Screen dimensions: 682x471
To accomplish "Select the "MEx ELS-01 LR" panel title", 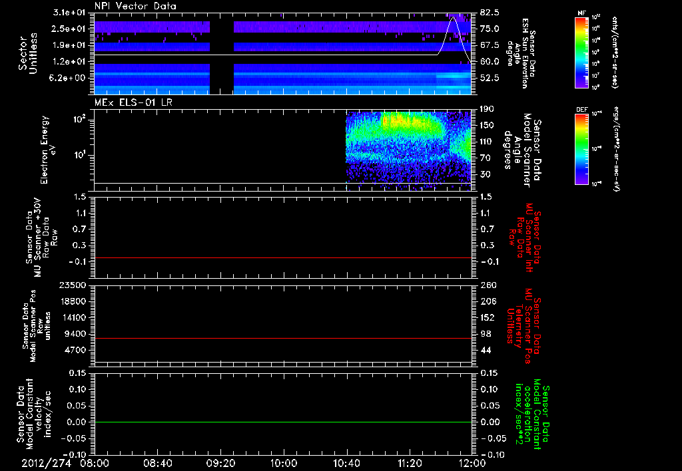I will coord(133,102).
